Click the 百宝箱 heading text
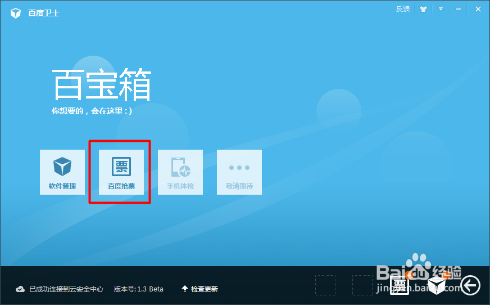 102,84
